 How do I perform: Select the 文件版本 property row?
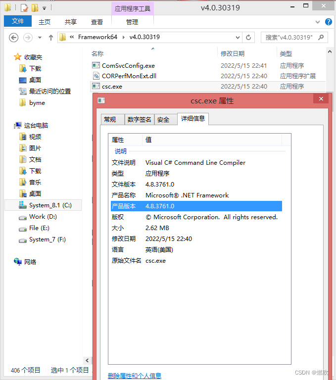pos(196,185)
